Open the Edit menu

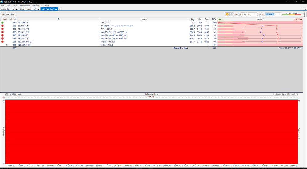pos(8,6)
